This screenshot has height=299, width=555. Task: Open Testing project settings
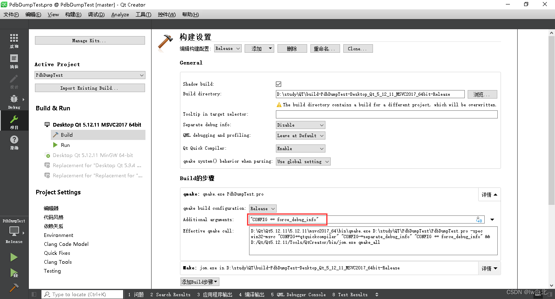click(52, 271)
